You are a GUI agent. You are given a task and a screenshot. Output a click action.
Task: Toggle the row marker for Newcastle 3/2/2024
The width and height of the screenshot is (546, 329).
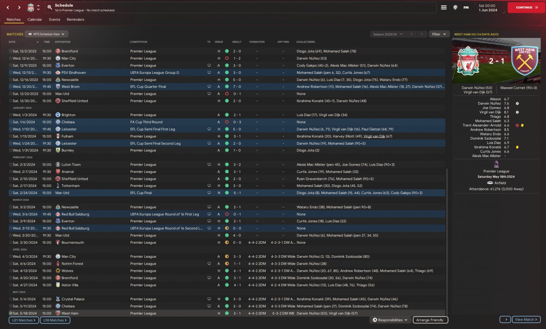(11, 207)
